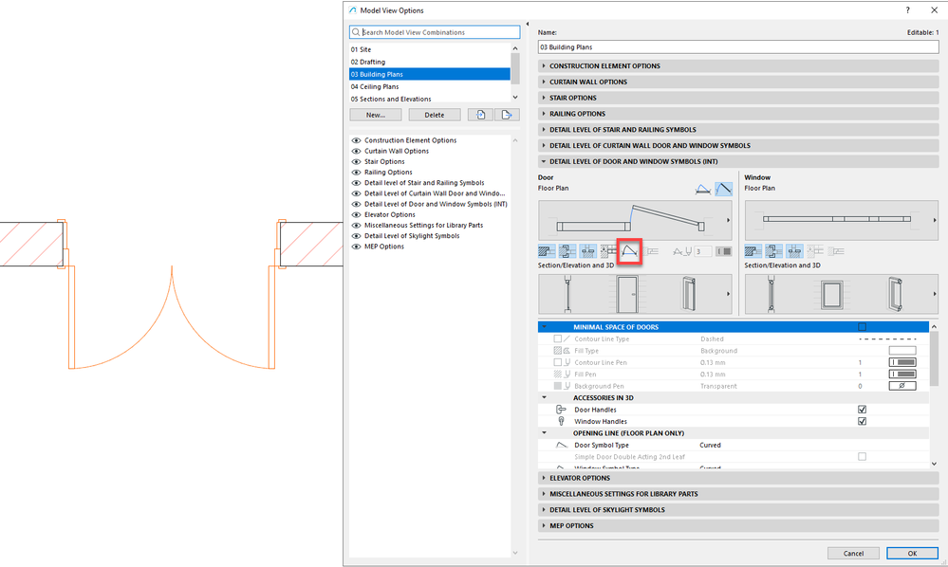948x567 pixels.
Task: Select 05 Sections and Elevations combination
Action: [x=429, y=99]
